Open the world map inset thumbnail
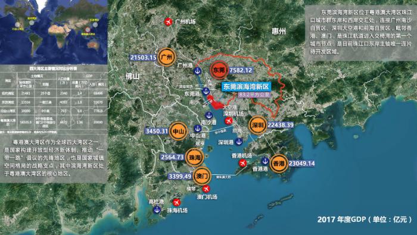This screenshot has width=417, height=235. click(54, 32)
